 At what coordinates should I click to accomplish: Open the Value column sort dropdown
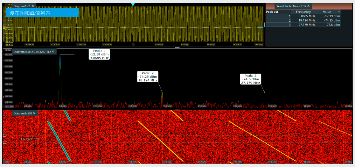[x=339, y=12]
